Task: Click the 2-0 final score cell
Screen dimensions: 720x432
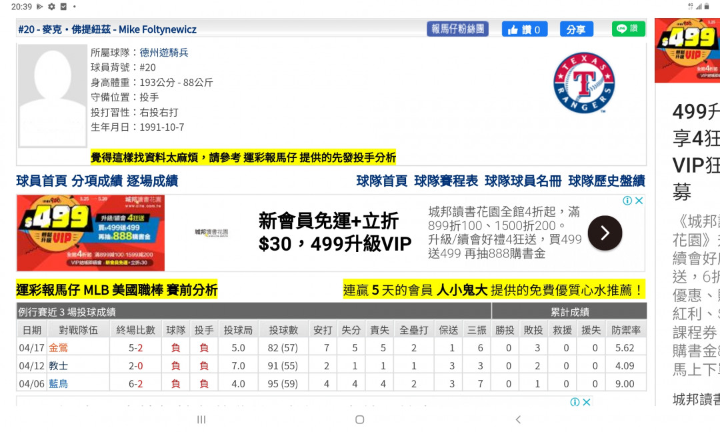Action: 135,366
